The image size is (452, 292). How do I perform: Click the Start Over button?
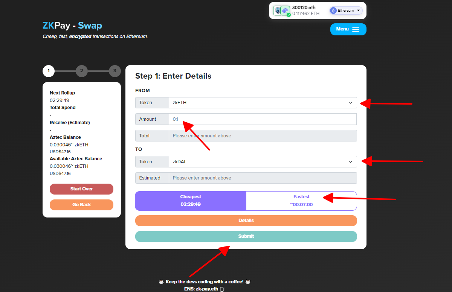(x=81, y=189)
